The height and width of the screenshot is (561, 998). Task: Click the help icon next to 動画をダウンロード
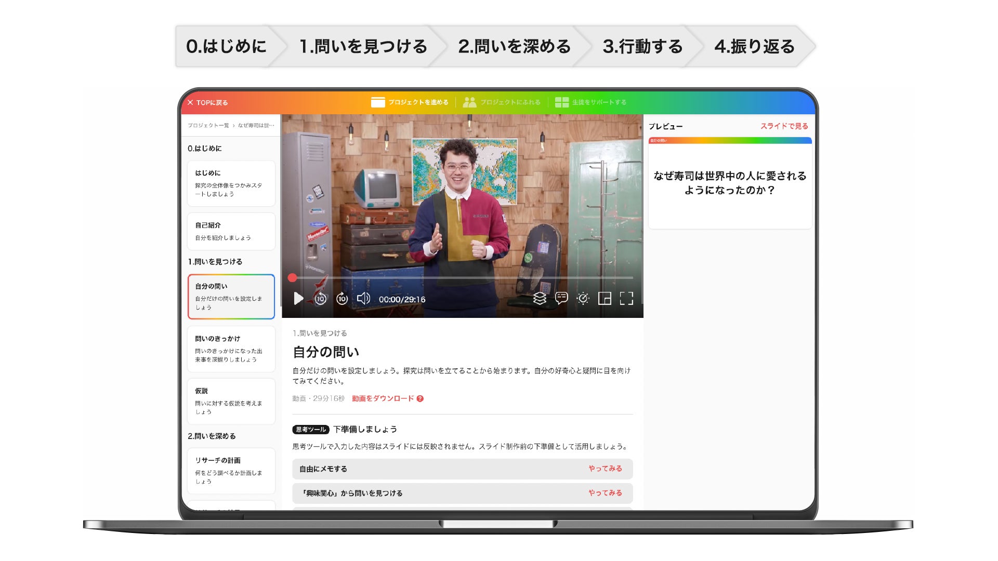coord(420,399)
